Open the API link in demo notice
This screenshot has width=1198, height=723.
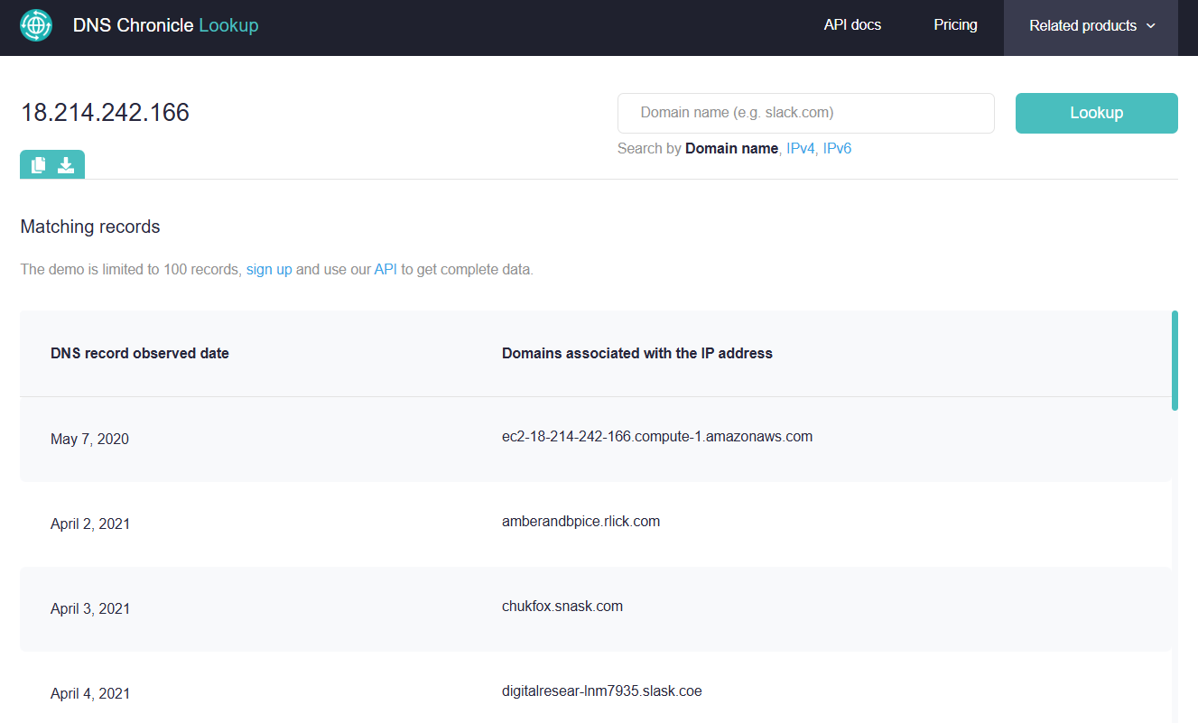[385, 269]
